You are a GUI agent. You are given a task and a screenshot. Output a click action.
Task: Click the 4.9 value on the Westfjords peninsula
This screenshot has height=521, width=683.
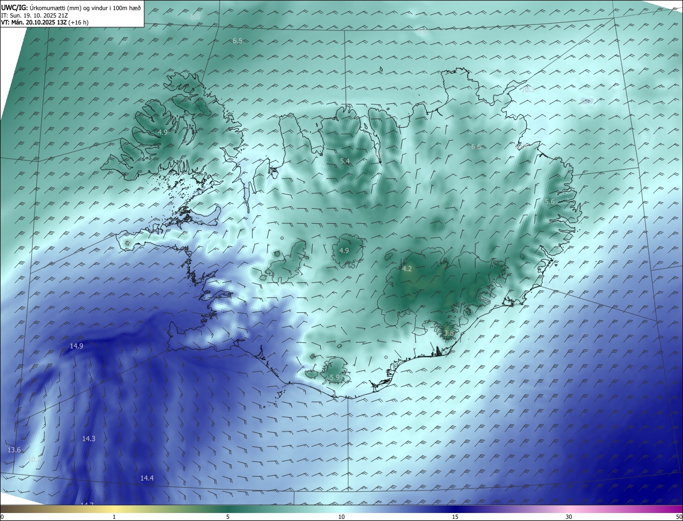163,132
